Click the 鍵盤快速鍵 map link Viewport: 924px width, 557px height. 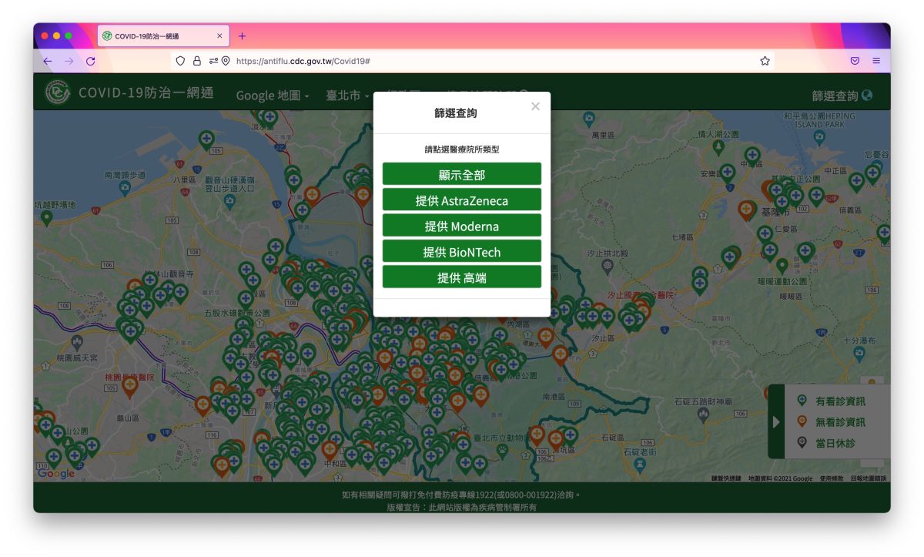725,478
